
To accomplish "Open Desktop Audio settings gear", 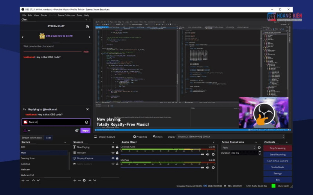I will 213,154.
